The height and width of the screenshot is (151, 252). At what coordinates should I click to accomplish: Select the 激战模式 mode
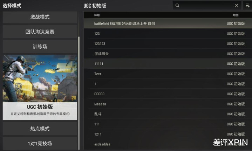(40, 17)
